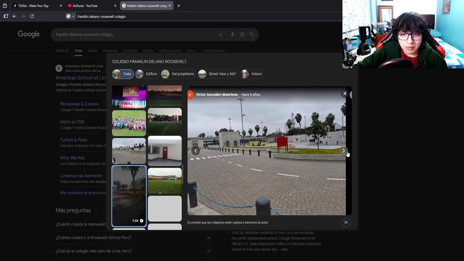Close the TikTok tab
Screen dimensions: 464x261
61,6
